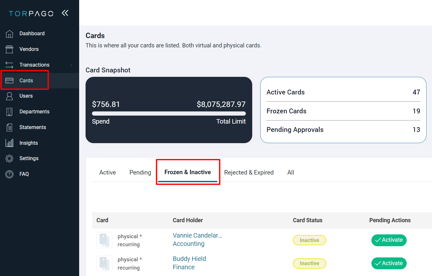Click the Spend progress bar
Viewport: 432px width, 276px height.
tap(169, 113)
